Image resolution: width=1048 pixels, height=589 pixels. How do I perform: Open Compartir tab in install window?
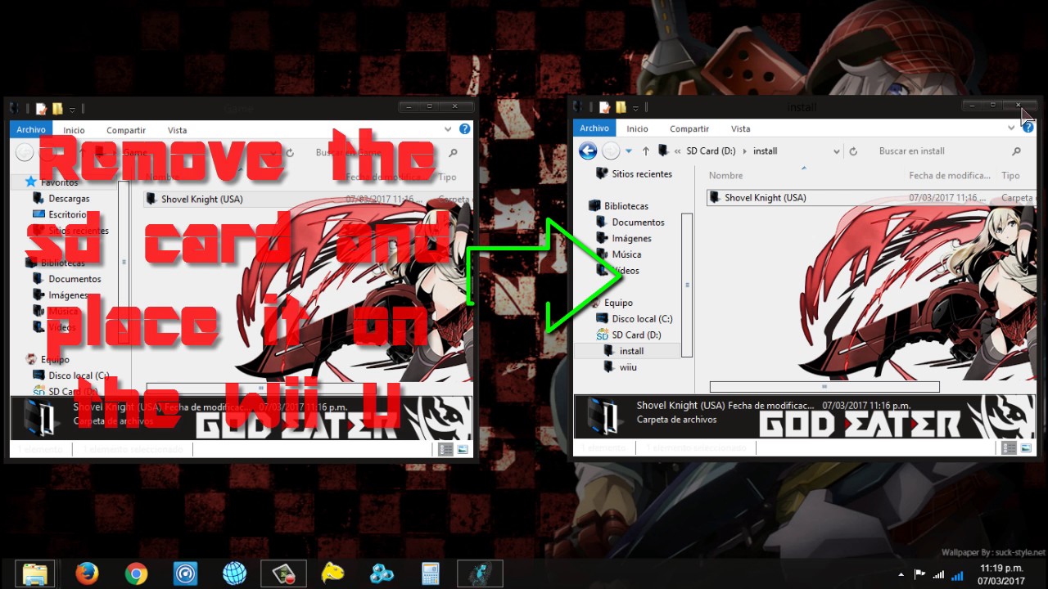689,128
